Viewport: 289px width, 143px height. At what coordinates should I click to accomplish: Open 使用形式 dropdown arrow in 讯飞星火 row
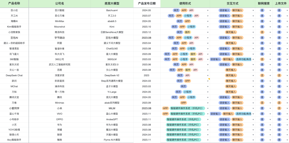(208, 54)
